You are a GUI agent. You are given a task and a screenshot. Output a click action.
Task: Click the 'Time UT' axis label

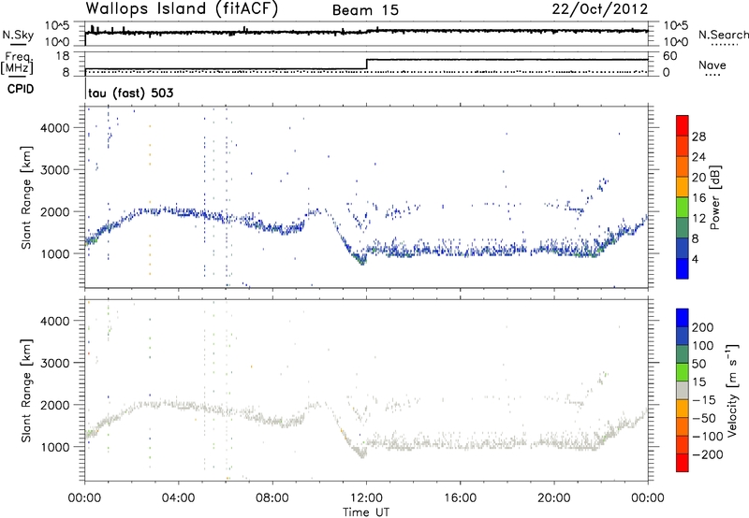point(366,512)
